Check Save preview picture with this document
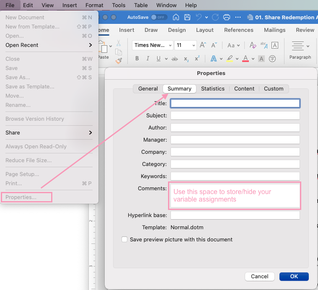Image resolution: width=318 pixels, height=290 pixels. (x=124, y=240)
